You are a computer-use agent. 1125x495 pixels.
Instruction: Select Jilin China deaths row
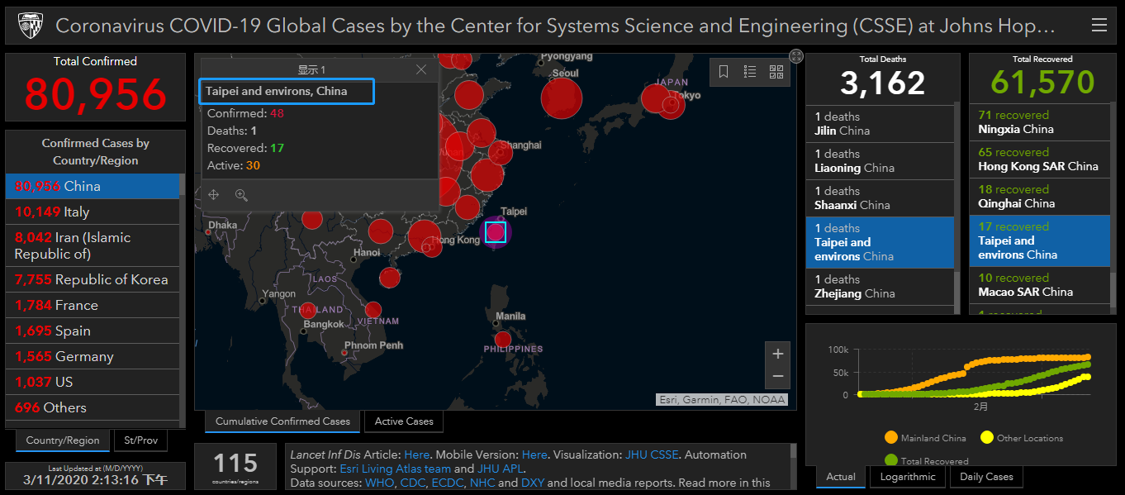coord(880,124)
